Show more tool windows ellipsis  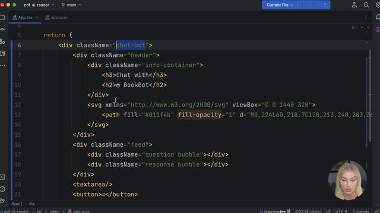pos(2,65)
